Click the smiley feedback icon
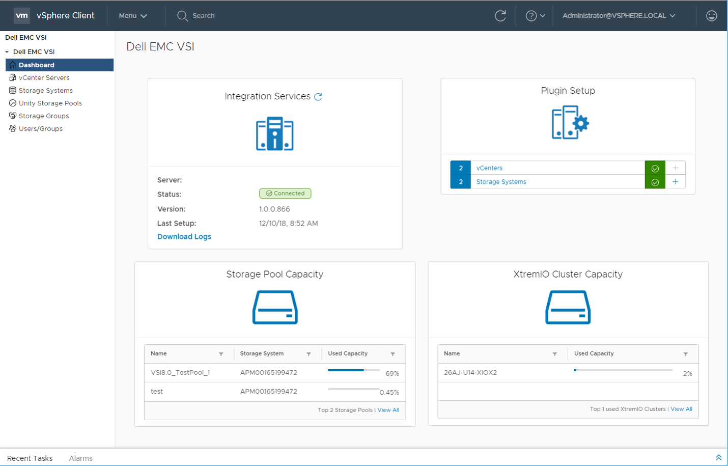 (712, 16)
